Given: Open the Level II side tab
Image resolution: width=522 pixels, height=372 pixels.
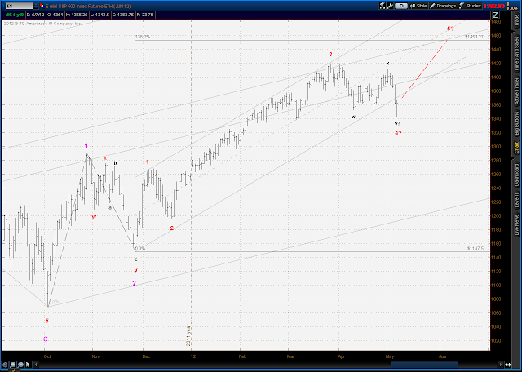Looking at the screenshot, I should pyautogui.click(x=517, y=201).
